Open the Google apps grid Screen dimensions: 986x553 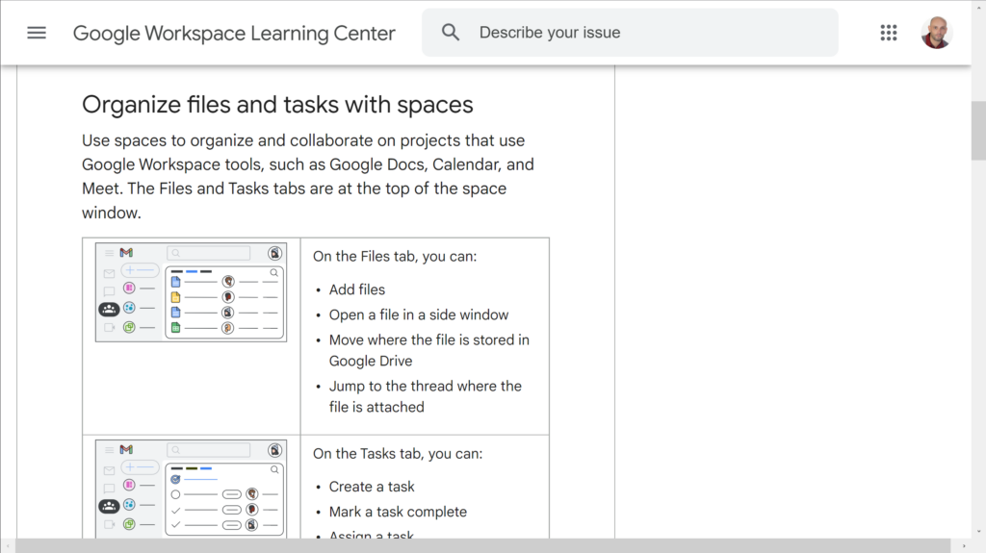pyautogui.click(x=889, y=33)
